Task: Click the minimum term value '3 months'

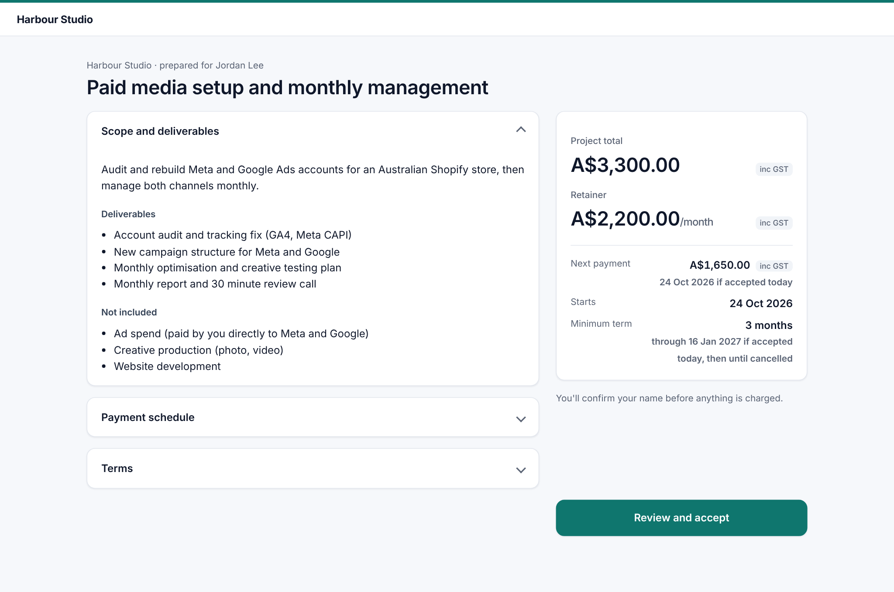Action: pyautogui.click(x=769, y=325)
